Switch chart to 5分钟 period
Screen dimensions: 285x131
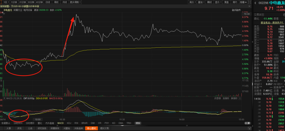[14, 2]
